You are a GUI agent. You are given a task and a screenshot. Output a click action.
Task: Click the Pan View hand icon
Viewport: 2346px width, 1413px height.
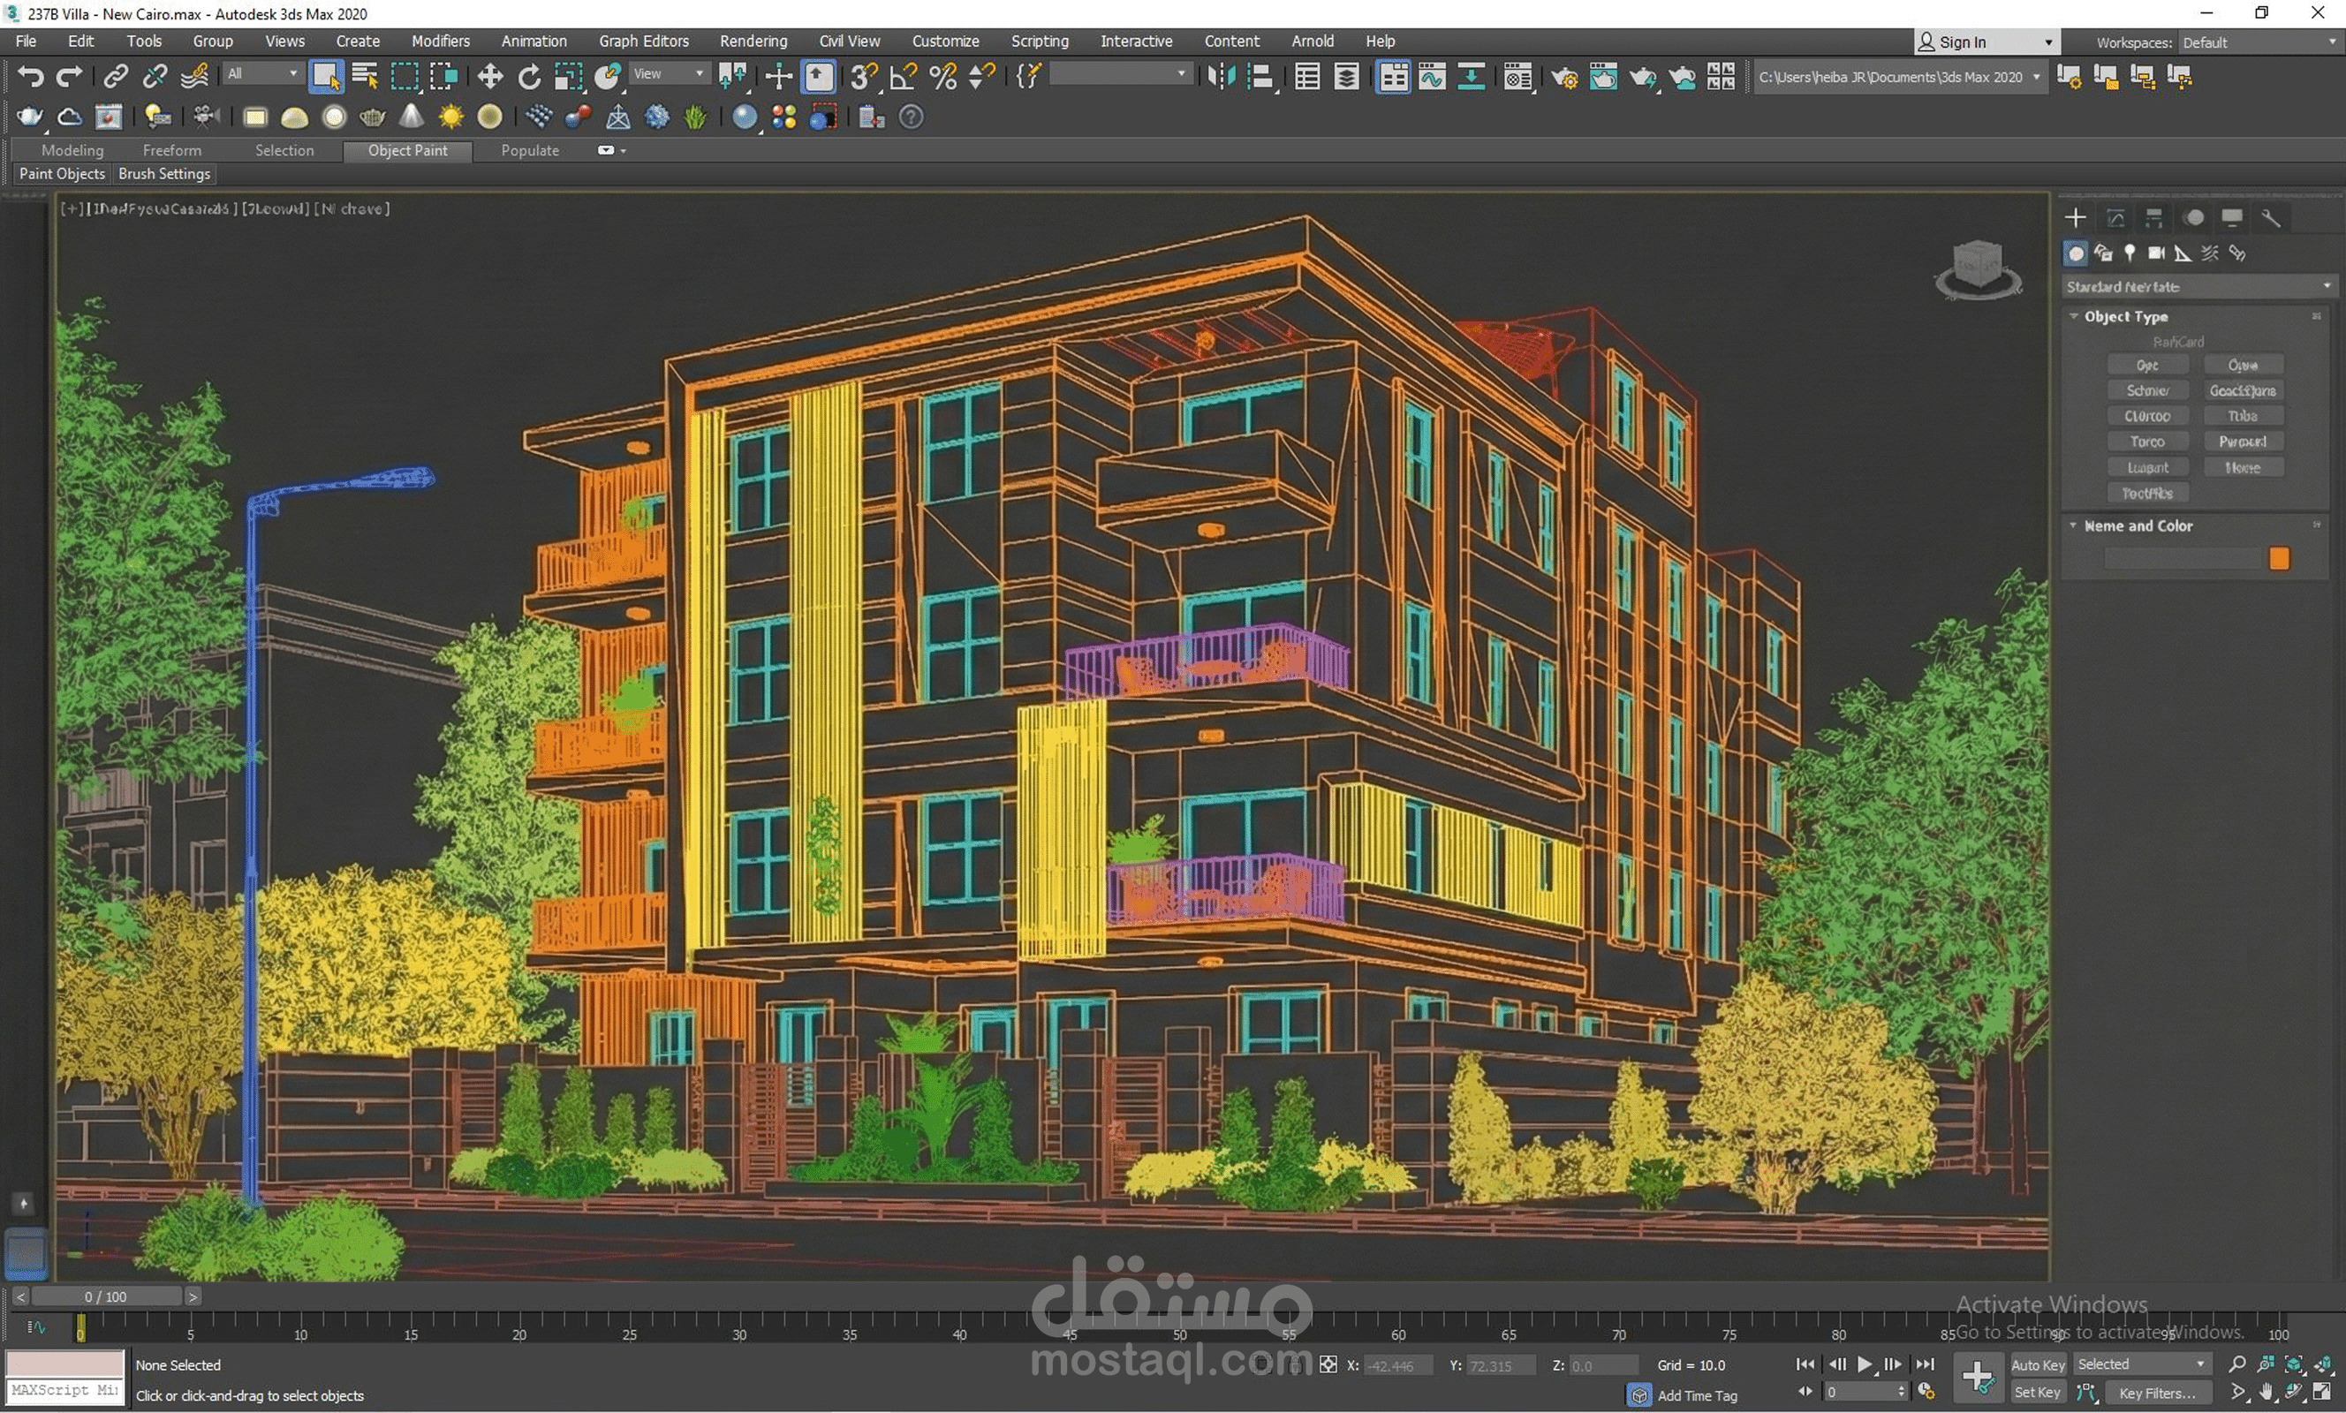(x=2266, y=1392)
